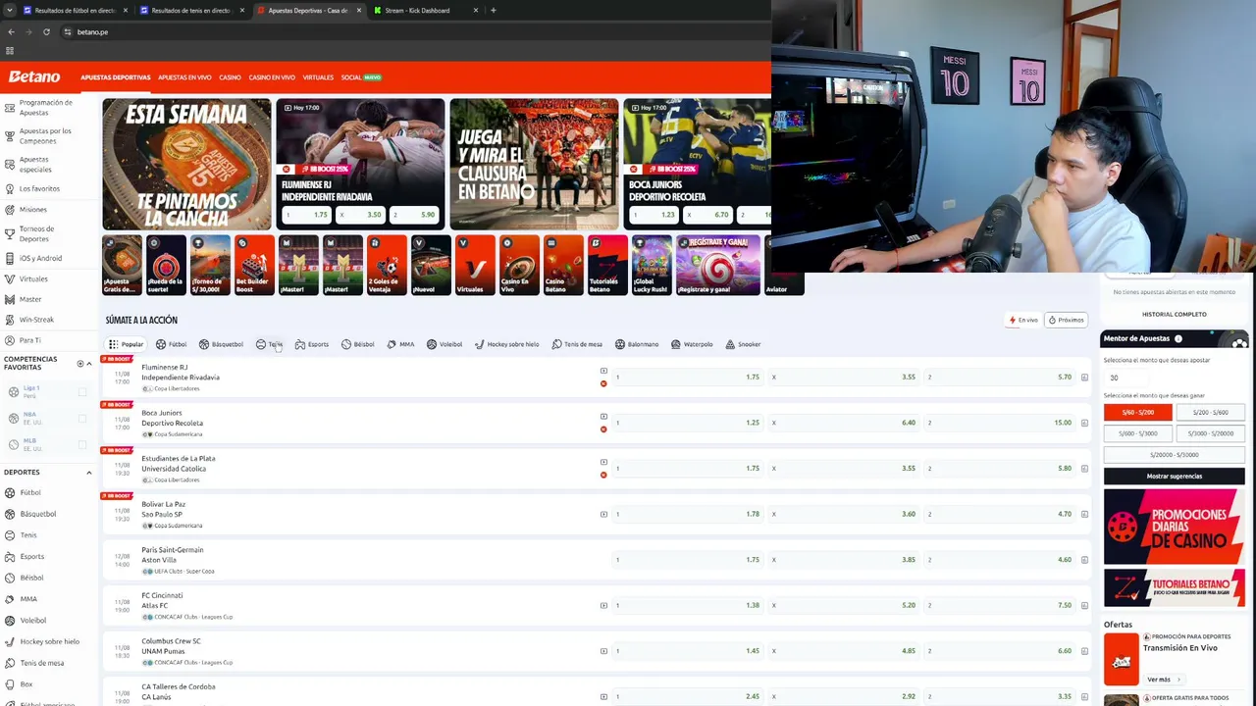This screenshot has height=706, width=1256.
Task: Toggle Liga 1 favorite checkbox
Action: point(82,391)
